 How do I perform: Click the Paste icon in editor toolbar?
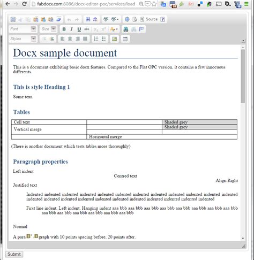(36, 19)
